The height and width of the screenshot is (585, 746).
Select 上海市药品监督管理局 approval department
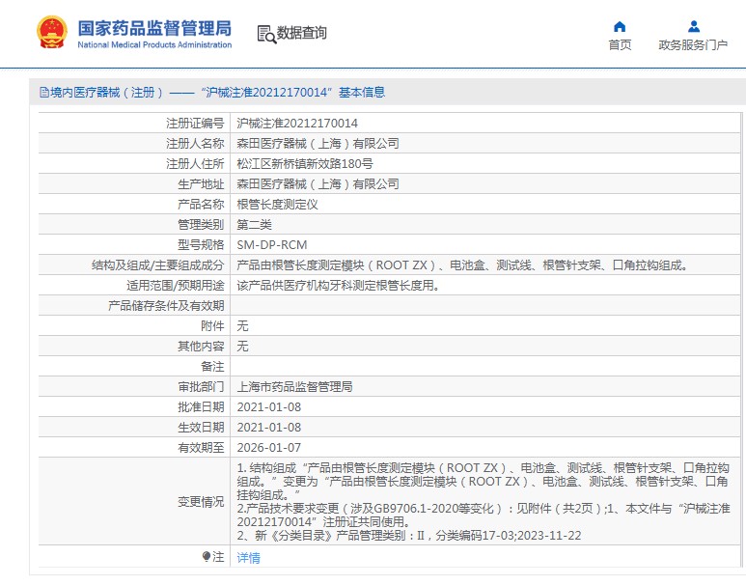294,387
